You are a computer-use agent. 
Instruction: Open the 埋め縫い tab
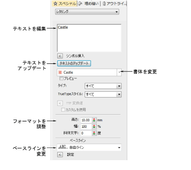[89, 4]
